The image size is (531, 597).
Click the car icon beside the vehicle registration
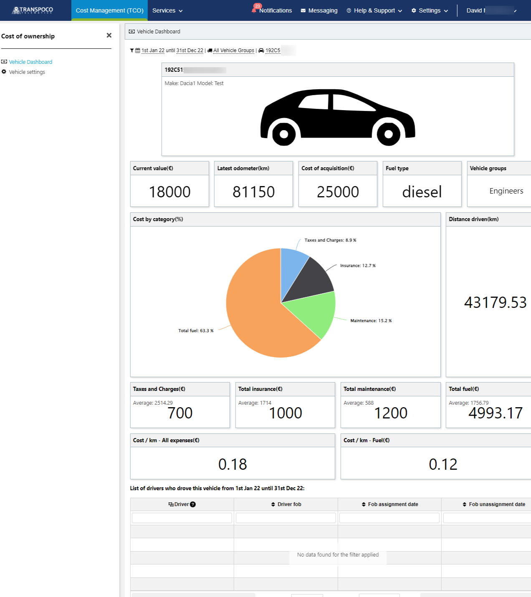(261, 50)
